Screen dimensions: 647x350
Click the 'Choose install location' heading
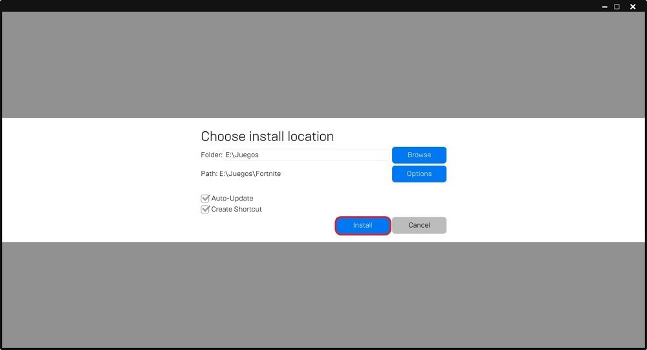pos(267,137)
